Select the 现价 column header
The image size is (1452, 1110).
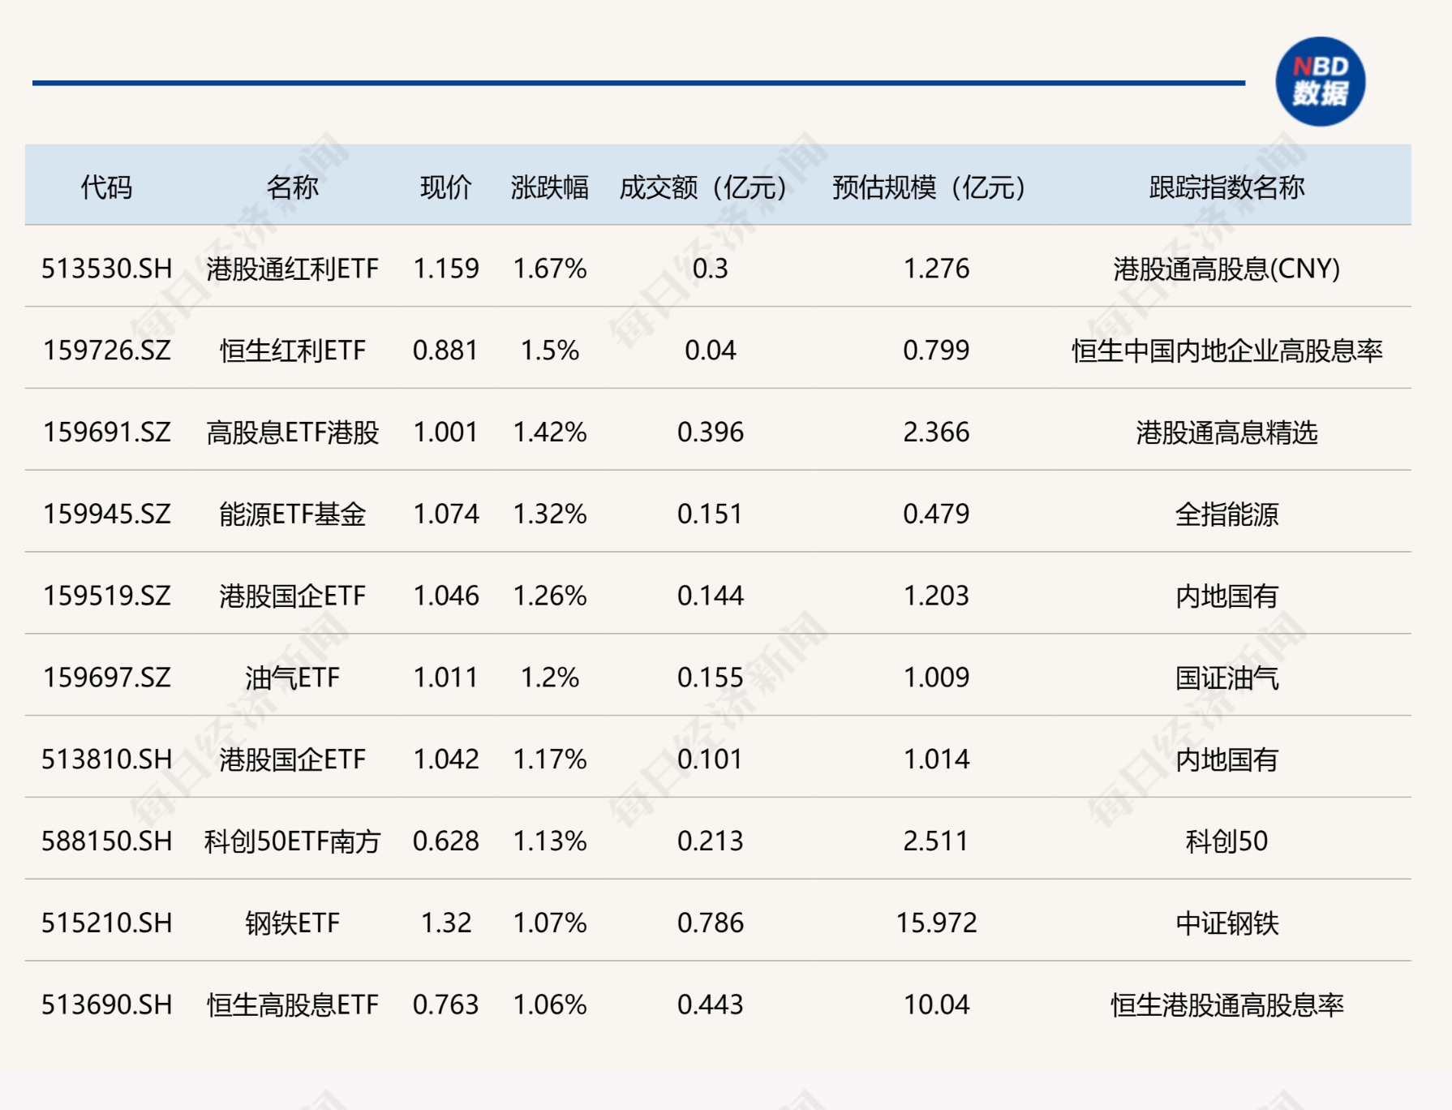click(x=445, y=187)
